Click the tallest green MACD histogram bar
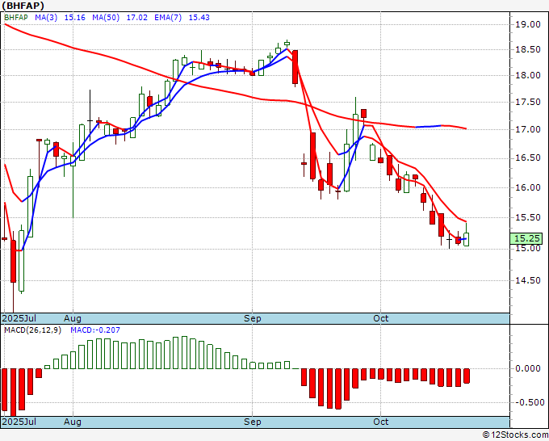This screenshot has width=549, height=441. tap(184, 352)
